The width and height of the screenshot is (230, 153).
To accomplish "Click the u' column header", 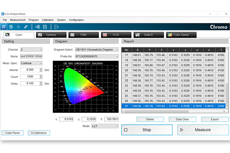I will [x=197, y=50].
